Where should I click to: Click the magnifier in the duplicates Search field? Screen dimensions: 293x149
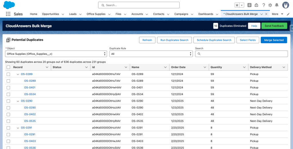199,54
